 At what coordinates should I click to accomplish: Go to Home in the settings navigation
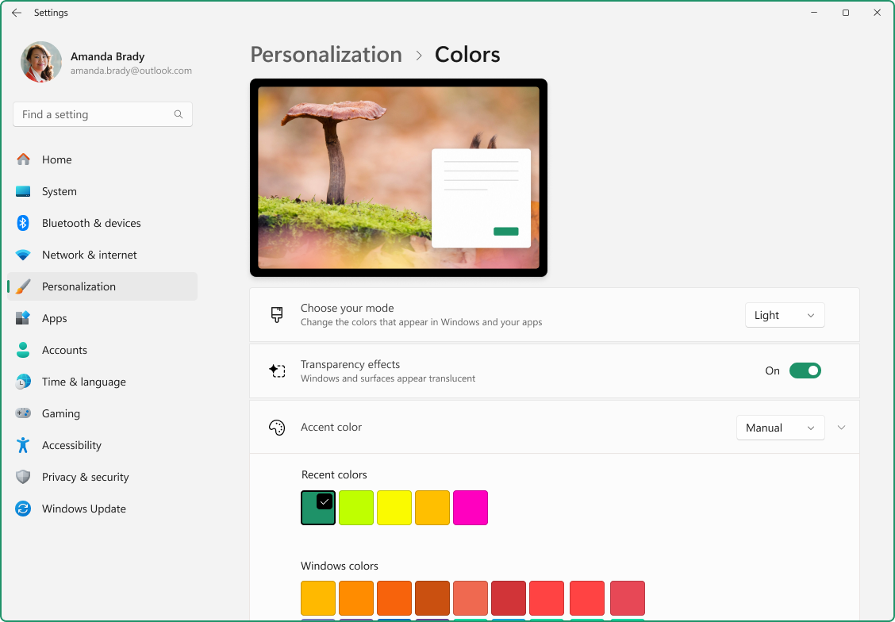pyautogui.click(x=56, y=159)
